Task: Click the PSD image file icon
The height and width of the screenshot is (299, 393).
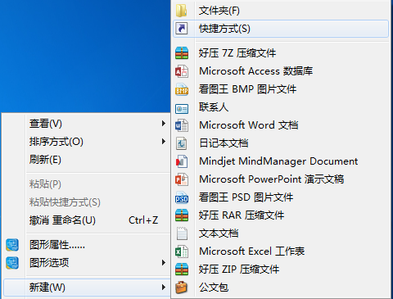Action: click(182, 197)
